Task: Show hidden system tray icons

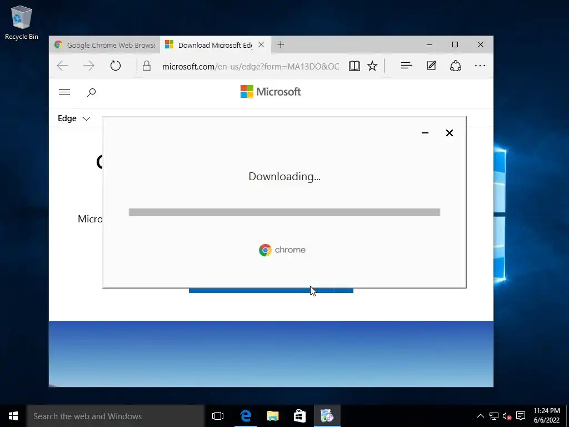Action: coord(480,416)
